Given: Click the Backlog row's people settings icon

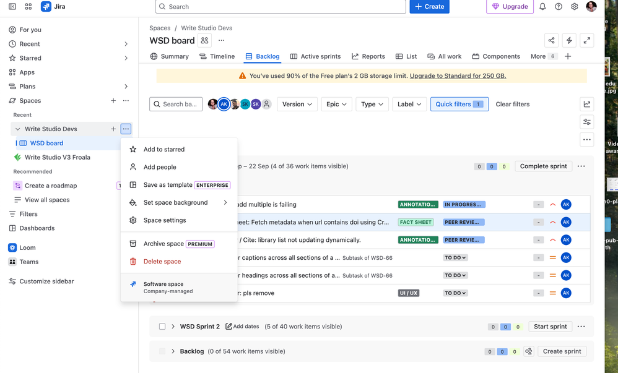Looking at the screenshot, I should (529, 351).
